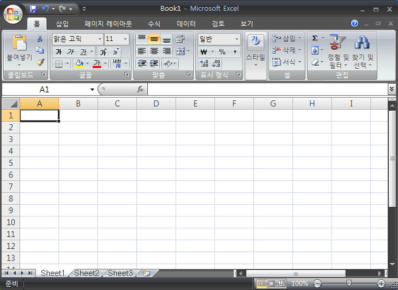398x290 pixels.
Task: Toggle wrap text
Action: click(180, 38)
